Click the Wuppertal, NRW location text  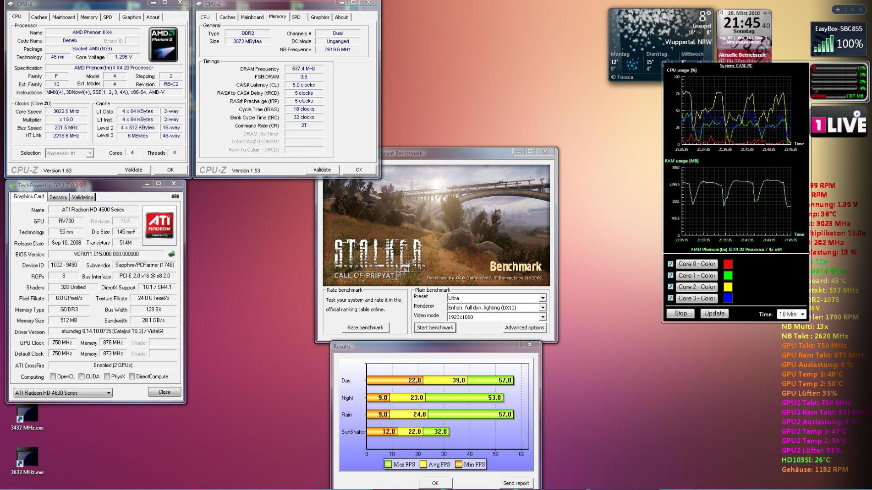click(x=688, y=42)
